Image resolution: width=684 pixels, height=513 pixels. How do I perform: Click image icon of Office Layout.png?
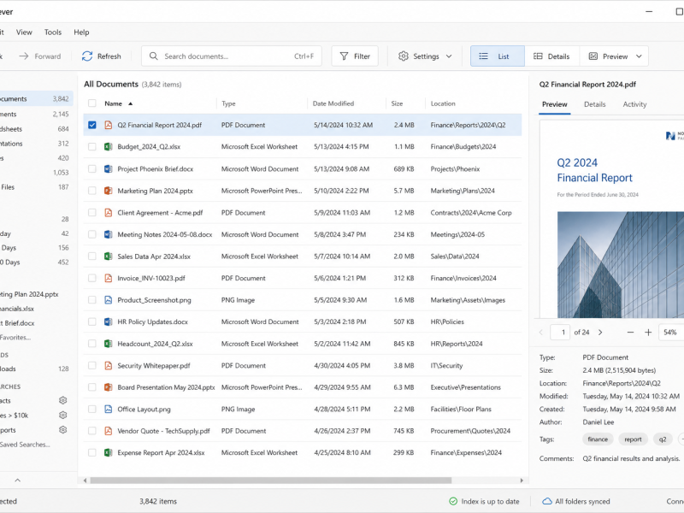109,410
